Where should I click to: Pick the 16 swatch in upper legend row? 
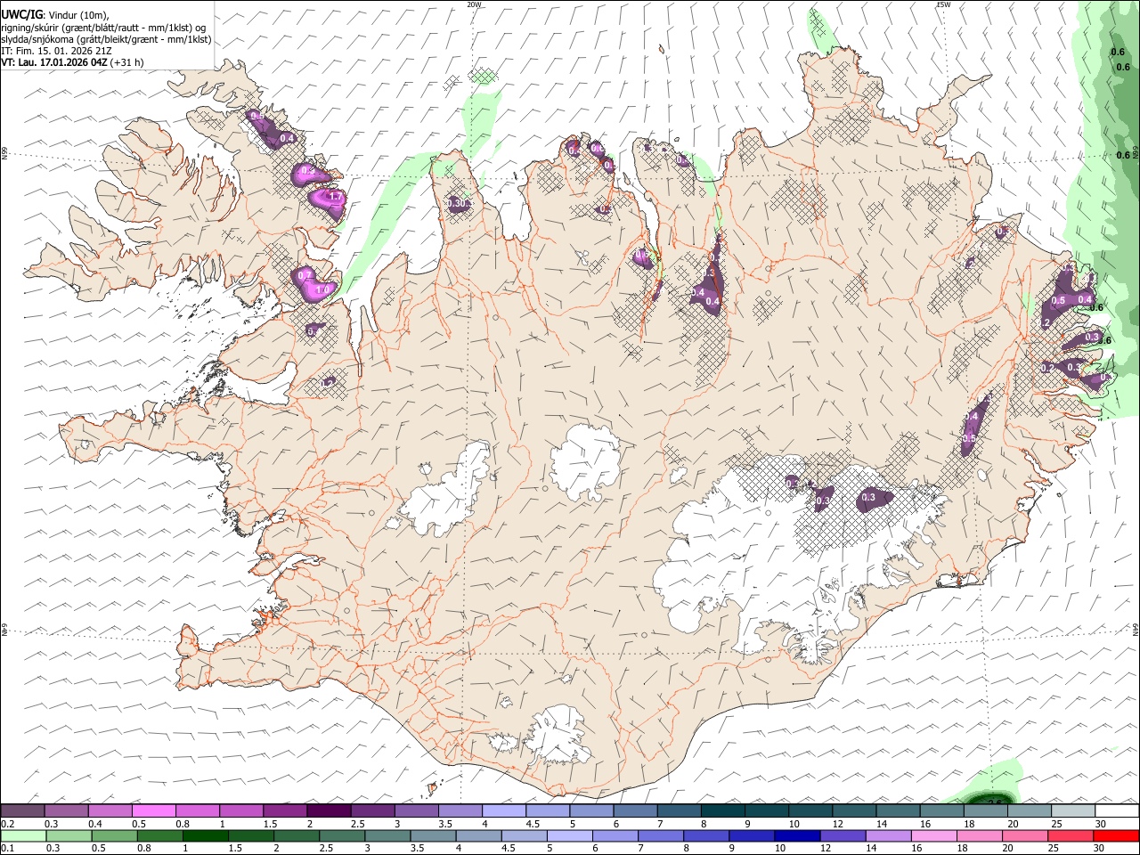942,810
